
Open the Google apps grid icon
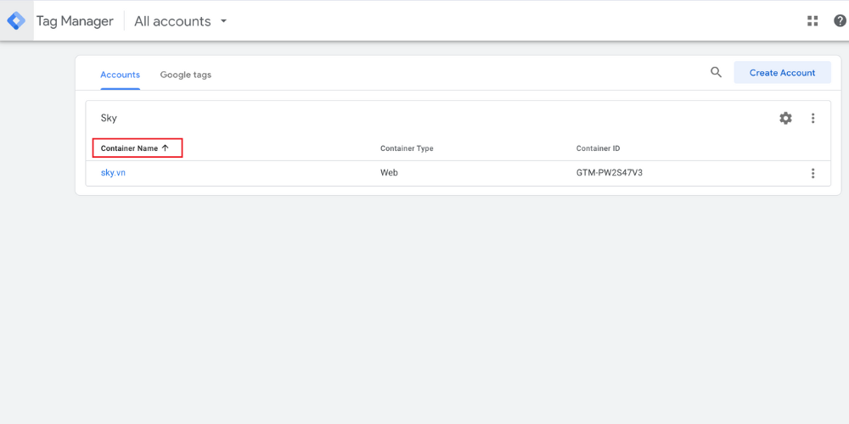coord(812,21)
